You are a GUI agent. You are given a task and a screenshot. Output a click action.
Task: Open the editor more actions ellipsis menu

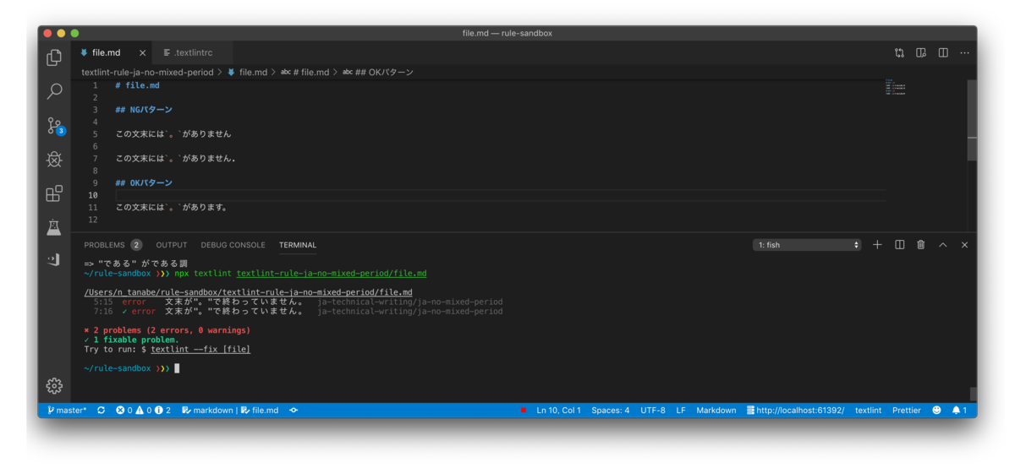tap(964, 52)
